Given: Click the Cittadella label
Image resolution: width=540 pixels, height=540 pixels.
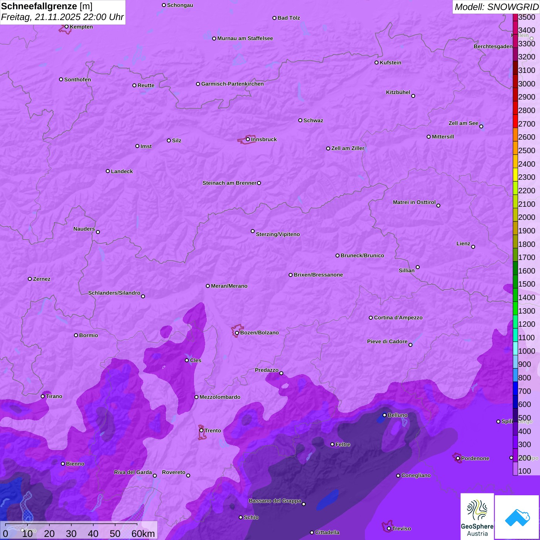Looking at the screenshot, I should click(327, 532).
